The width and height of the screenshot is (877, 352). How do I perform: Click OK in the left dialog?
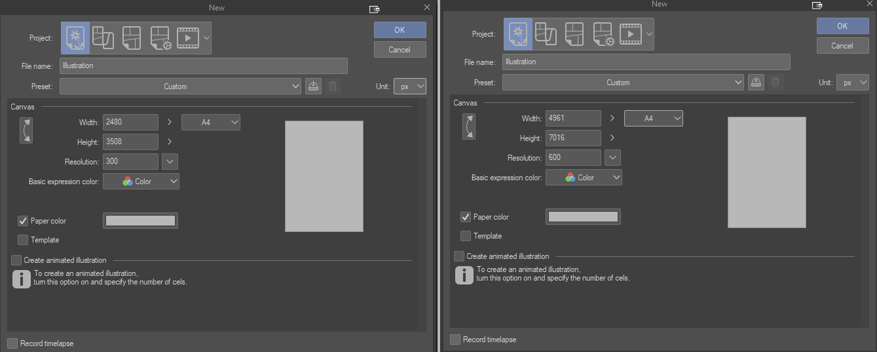pyautogui.click(x=400, y=30)
